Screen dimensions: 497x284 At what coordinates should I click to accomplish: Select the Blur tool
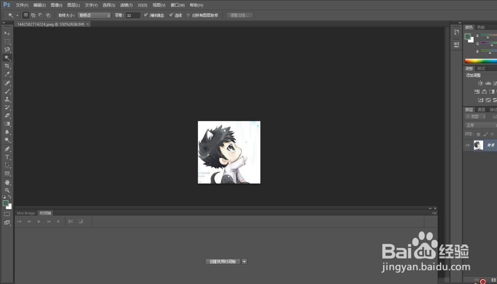tap(7, 132)
